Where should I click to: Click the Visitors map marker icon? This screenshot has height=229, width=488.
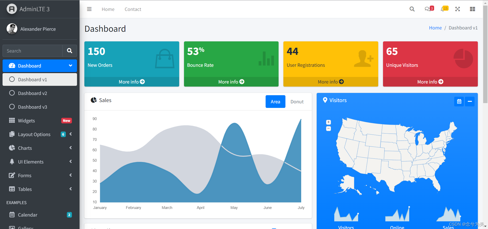pos(325,100)
